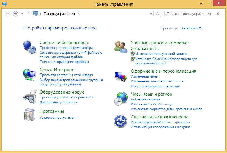Open the Network and Internet globe icon
This screenshot has width=227, height=153.
point(29,75)
